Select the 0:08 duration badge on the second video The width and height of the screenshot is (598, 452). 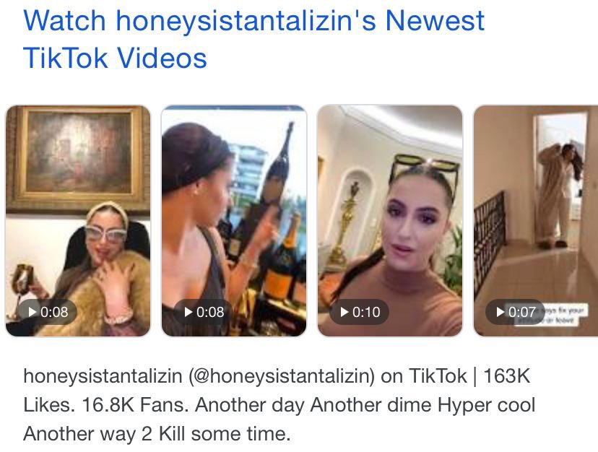(x=203, y=312)
